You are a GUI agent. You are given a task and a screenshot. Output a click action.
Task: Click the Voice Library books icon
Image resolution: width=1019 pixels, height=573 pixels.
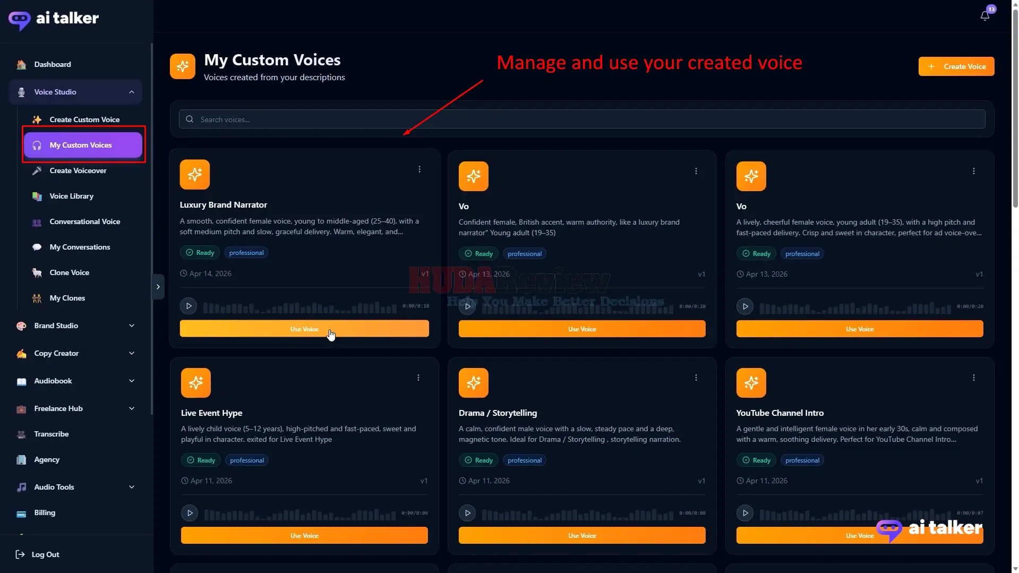click(x=37, y=196)
